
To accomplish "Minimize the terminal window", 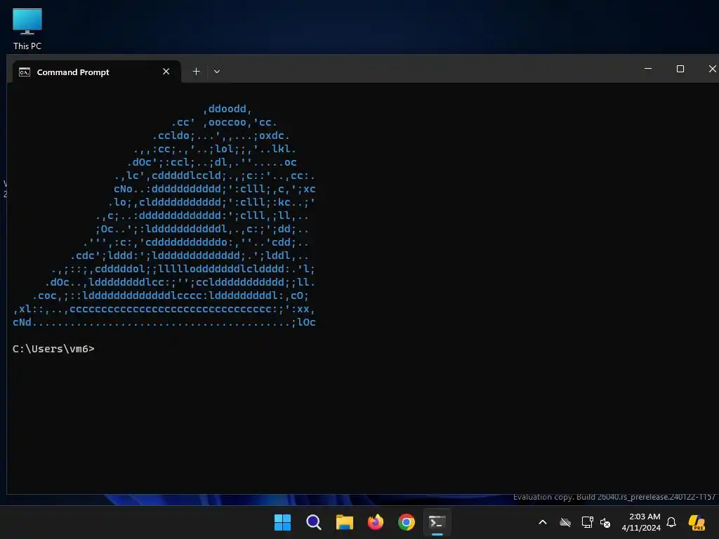I will 648,69.
